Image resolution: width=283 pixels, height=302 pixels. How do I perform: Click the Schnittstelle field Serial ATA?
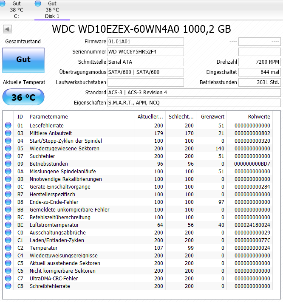[x=145, y=62]
